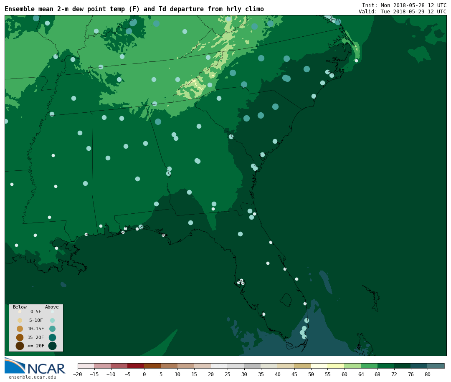451x382 pixels.
Task: Pick the khaki swatch between 45 and 50
Action: coord(303,366)
